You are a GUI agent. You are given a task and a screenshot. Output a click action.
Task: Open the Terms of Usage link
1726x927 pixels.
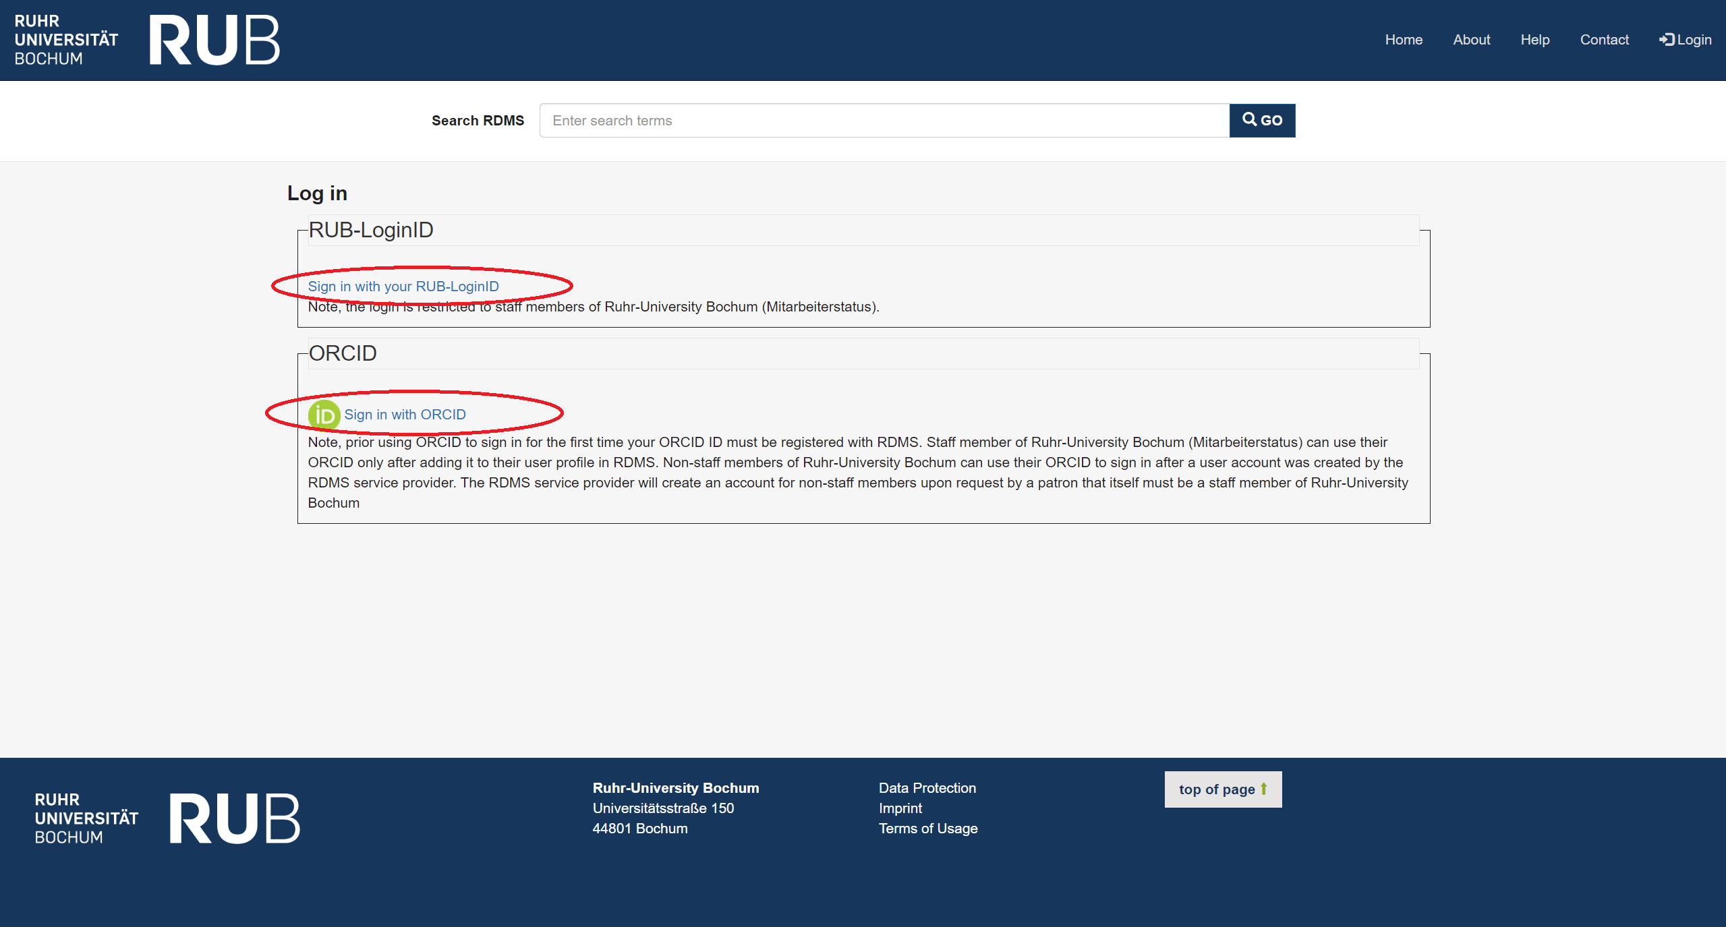[x=927, y=829]
